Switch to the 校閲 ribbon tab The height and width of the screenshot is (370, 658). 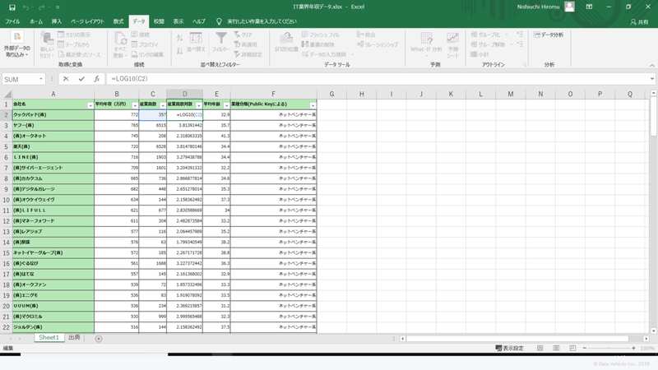(x=159, y=21)
